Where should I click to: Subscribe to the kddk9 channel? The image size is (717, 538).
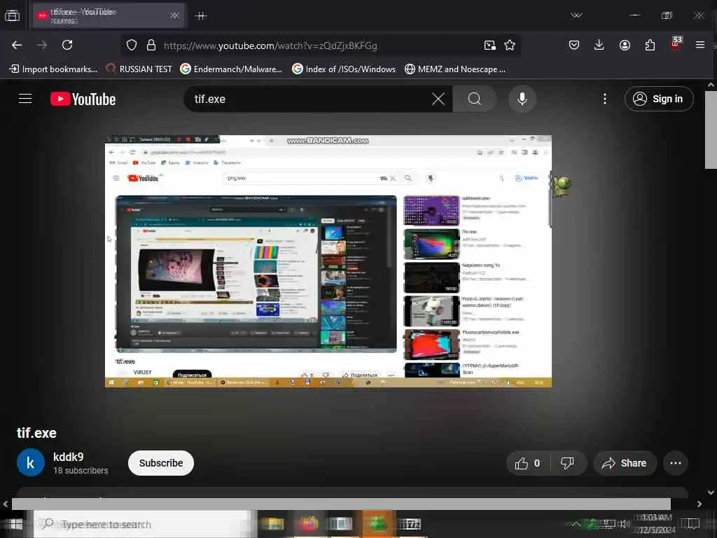pos(161,463)
